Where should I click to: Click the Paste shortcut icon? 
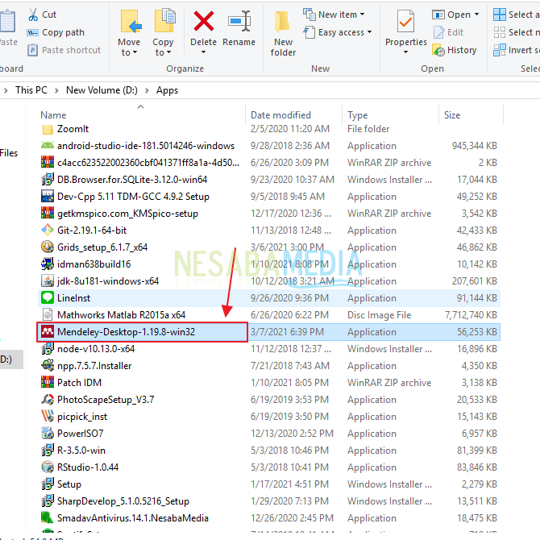pos(32,50)
